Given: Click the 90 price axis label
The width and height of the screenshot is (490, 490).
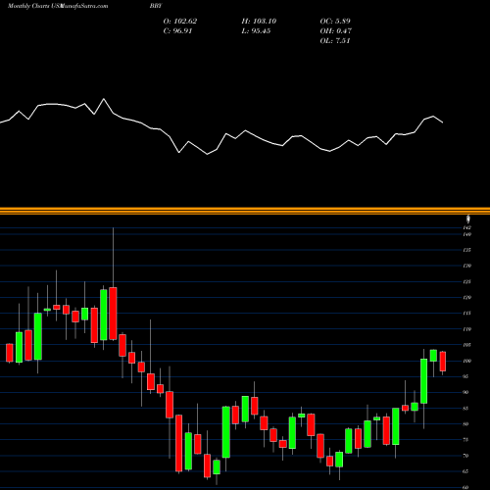Looking at the screenshot, I should tap(465, 392).
